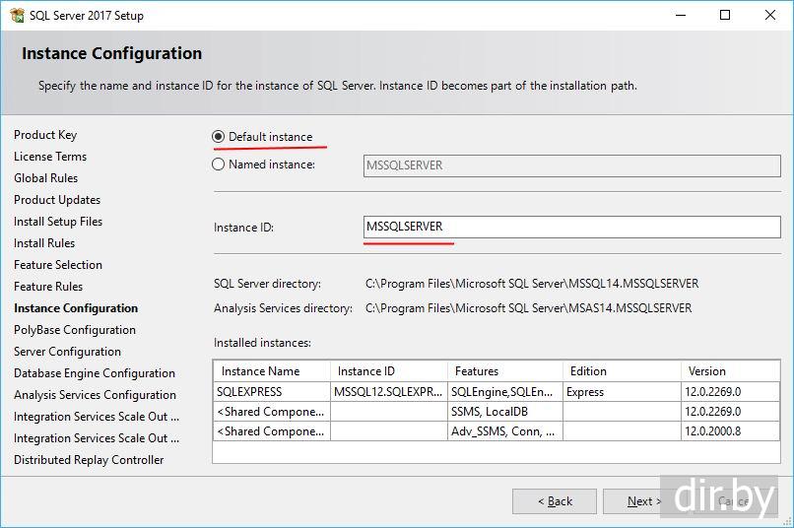Select License Terms in the sidebar

coord(50,157)
